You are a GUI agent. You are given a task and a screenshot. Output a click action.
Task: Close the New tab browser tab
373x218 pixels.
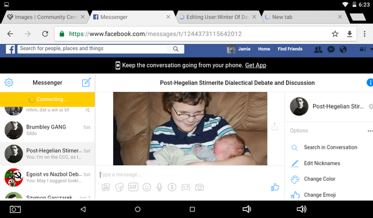pyautogui.click(x=340, y=17)
